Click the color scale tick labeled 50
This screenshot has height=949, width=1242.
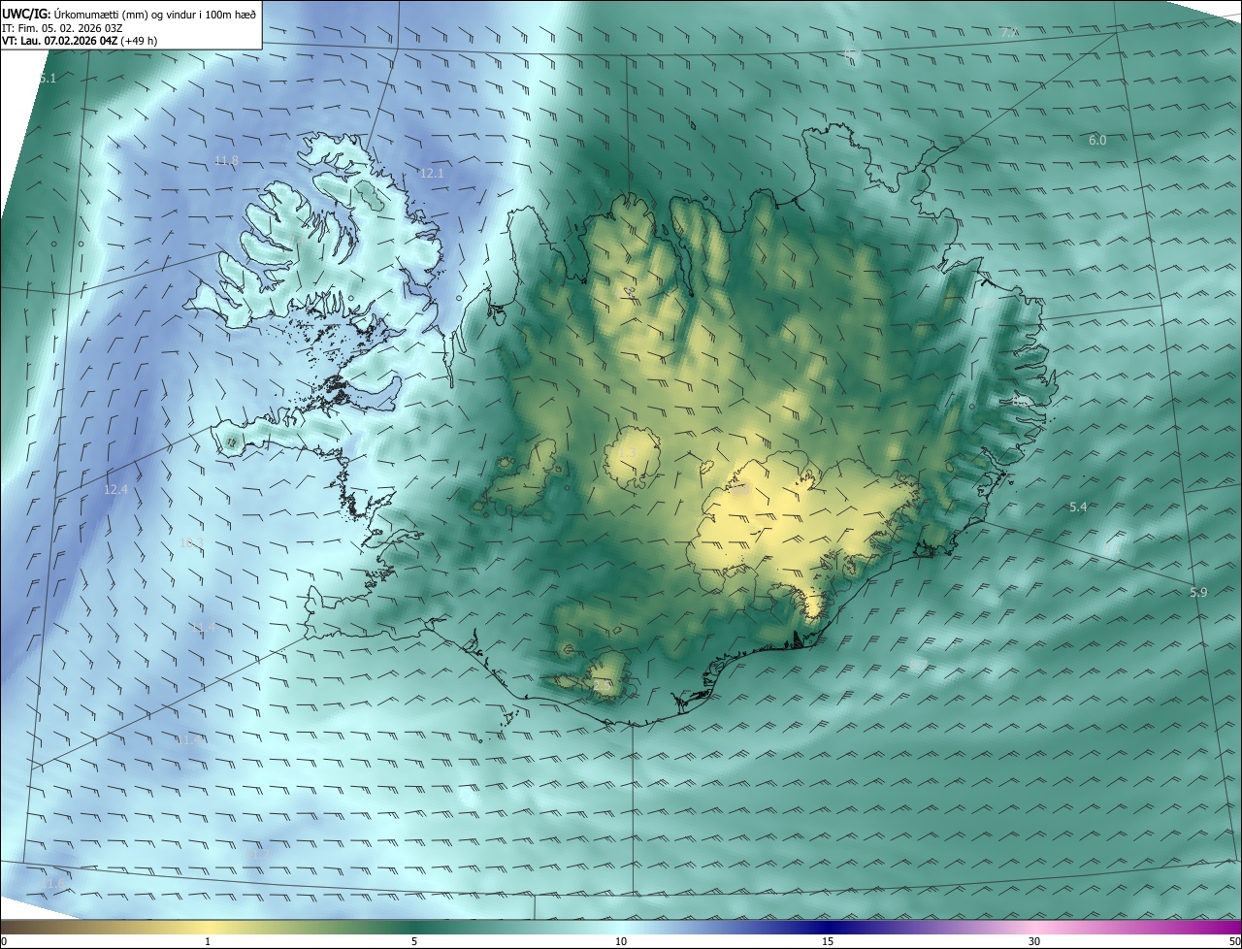pyautogui.click(x=1234, y=941)
